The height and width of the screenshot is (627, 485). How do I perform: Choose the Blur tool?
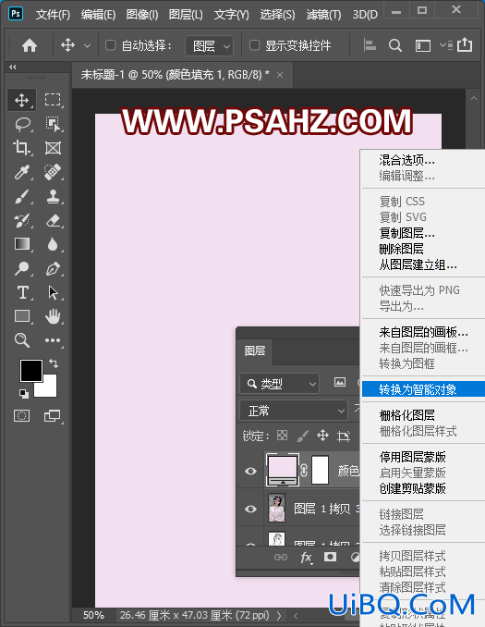[x=53, y=244]
